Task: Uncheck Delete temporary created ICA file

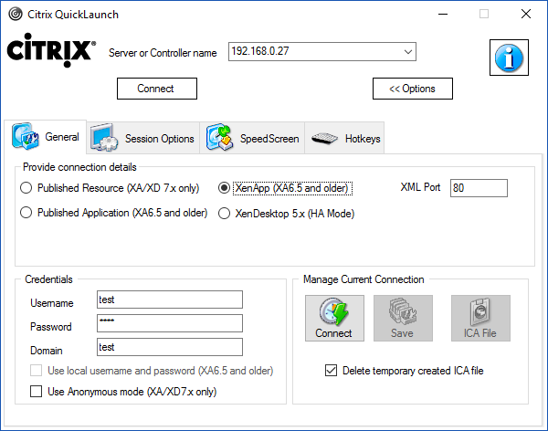Action: pos(331,371)
